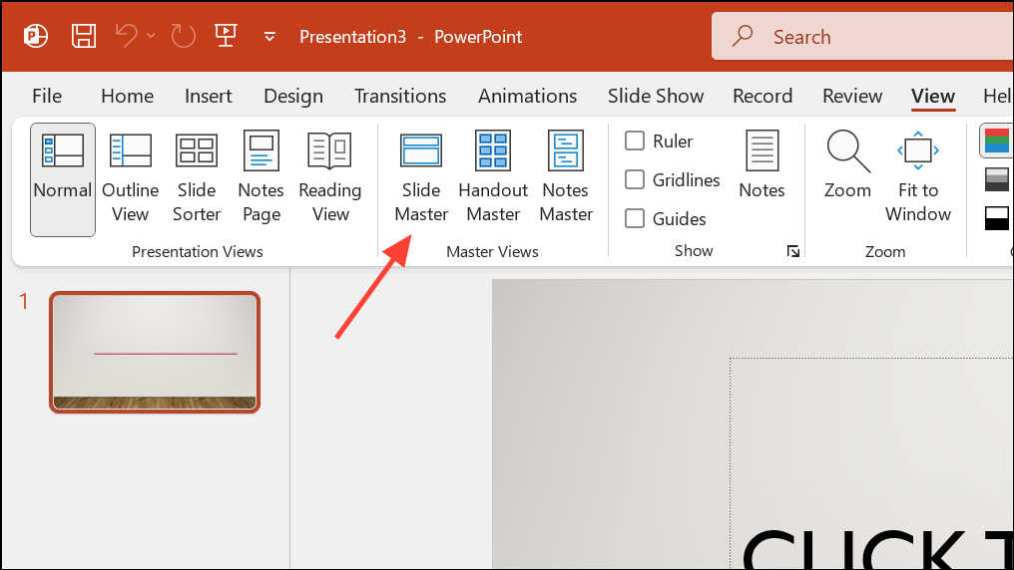Open the Transitions tab

pyautogui.click(x=400, y=97)
